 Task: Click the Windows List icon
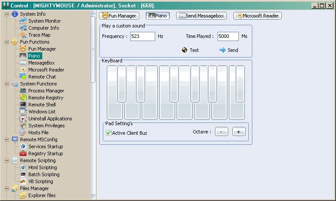click(x=23, y=112)
